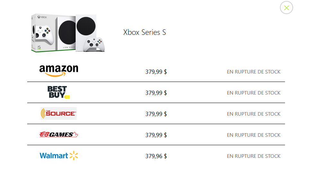Click the Xbox Series S title
This screenshot has height=169, width=313.
coord(144,32)
